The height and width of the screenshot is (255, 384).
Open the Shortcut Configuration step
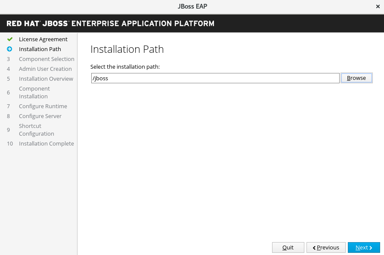coord(36,130)
